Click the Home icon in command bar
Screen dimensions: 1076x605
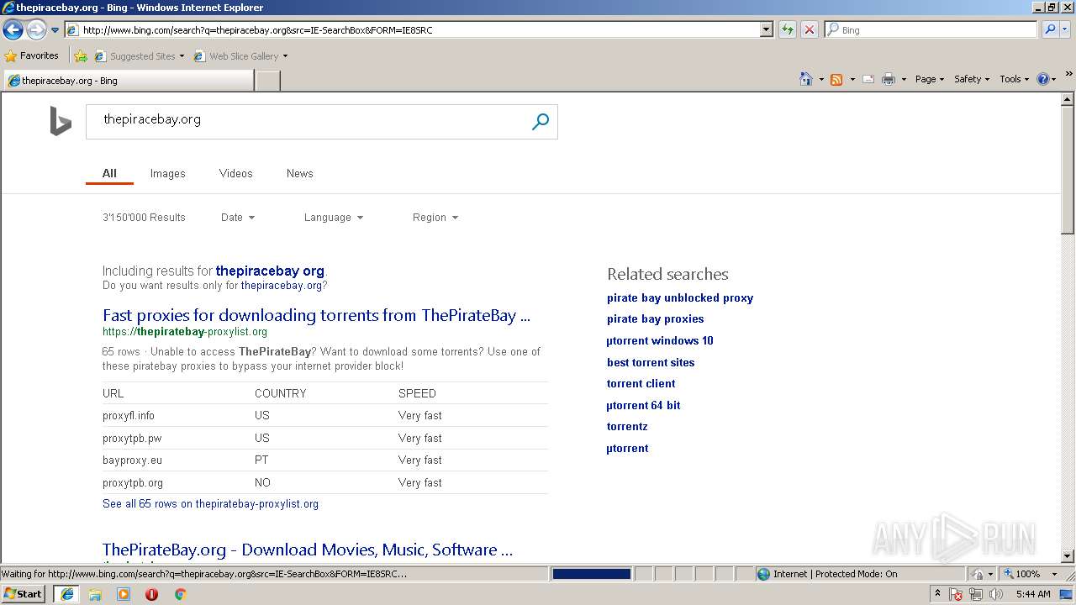[805, 79]
